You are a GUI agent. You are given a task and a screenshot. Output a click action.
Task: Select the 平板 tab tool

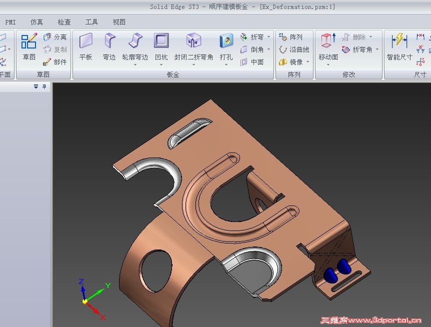tap(86, 46)
